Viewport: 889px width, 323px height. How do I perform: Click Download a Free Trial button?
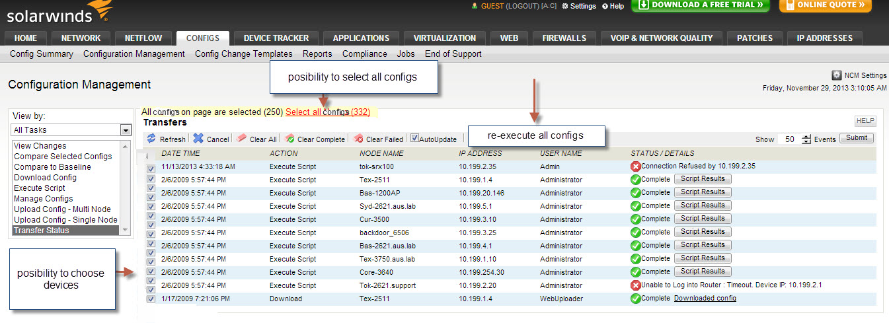(700, 6)
